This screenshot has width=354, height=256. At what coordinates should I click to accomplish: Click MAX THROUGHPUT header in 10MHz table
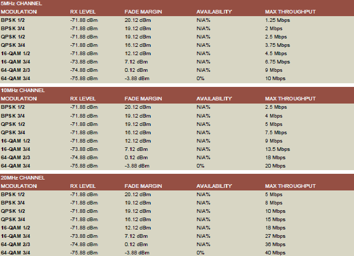tap(290, 98)
